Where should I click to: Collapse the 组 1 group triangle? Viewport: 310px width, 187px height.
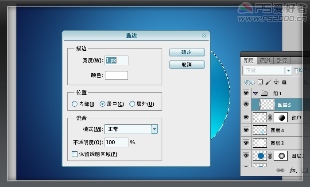point(255,93)
